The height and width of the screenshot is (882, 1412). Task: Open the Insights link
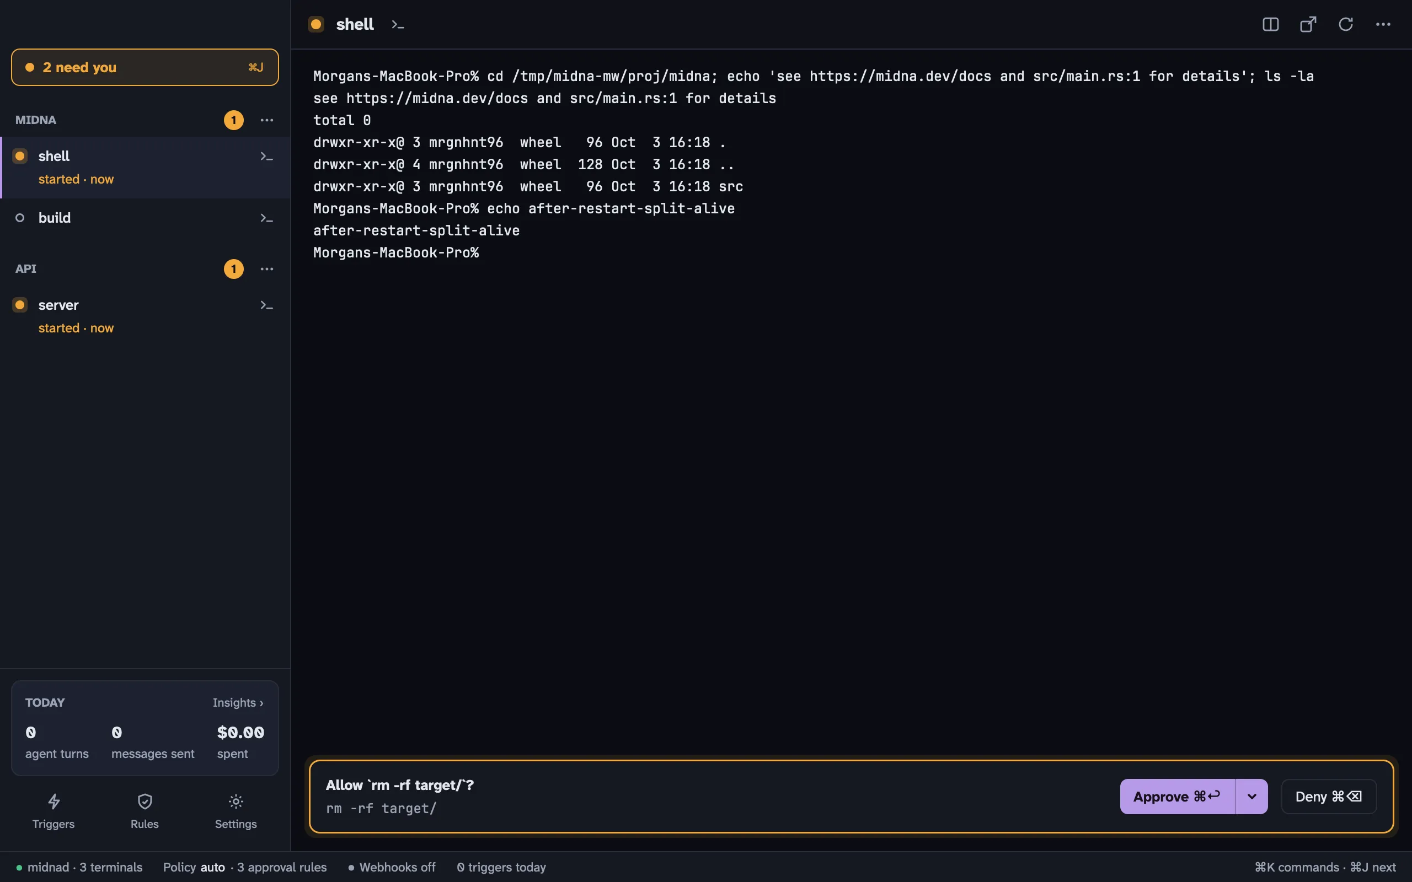(x=238, y=703)
